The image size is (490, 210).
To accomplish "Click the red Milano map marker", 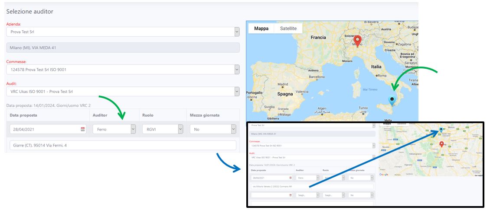I will 357,40.
